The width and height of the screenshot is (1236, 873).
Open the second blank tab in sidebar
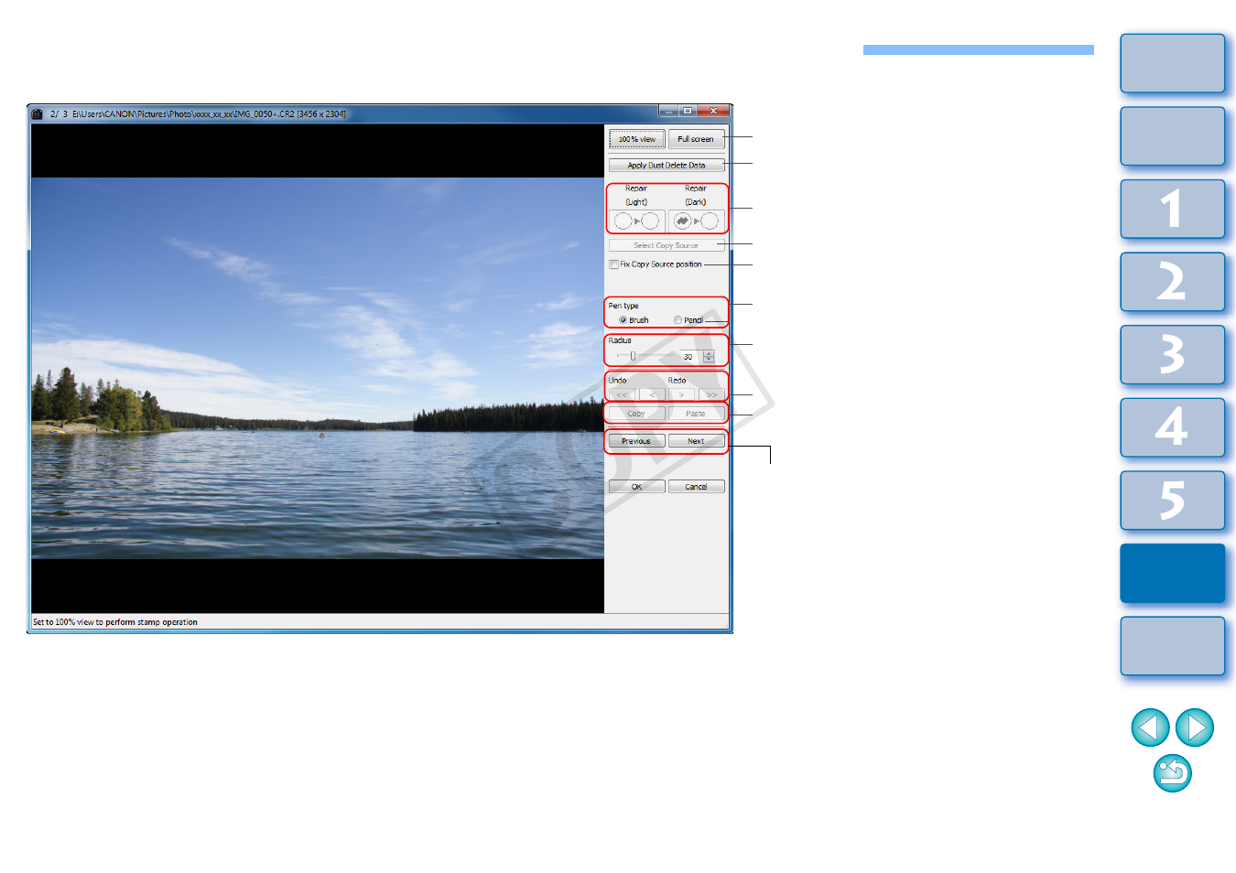tap(1173, 136)
